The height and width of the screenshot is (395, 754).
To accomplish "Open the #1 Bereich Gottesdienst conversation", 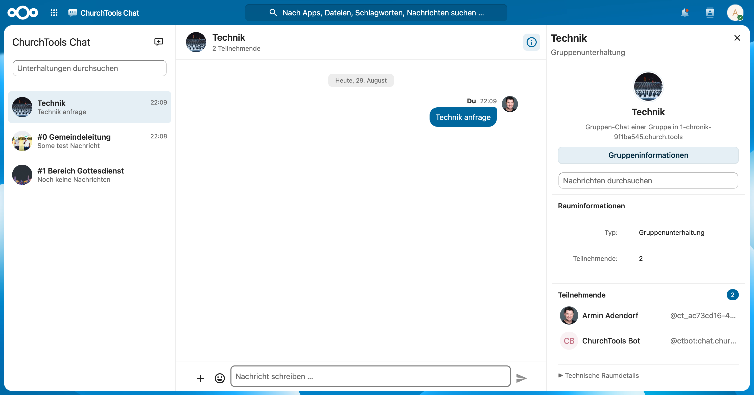I will coord(89,175).
